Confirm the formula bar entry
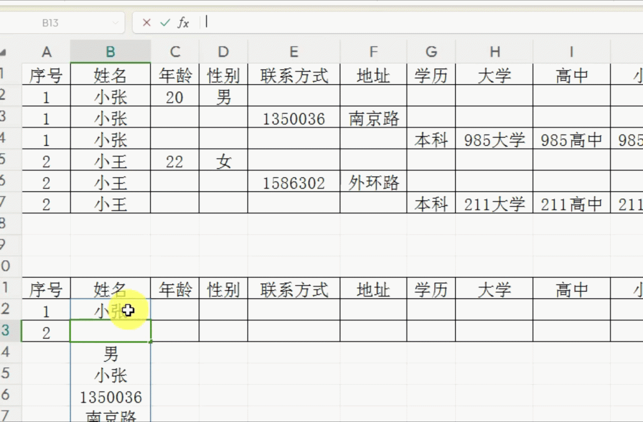The width and height of the screenshot is (643, 422). pos(165,23)
